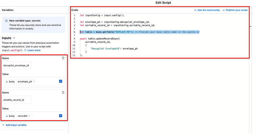Click the 'New variable type: secrets' heading

[25, 20]
